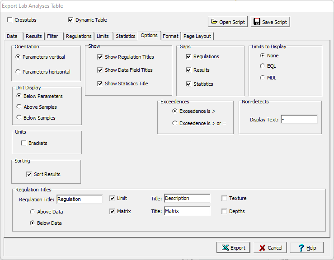Open the Page Layout tab
The image size is (334, 260).
[x=197, y=36]
